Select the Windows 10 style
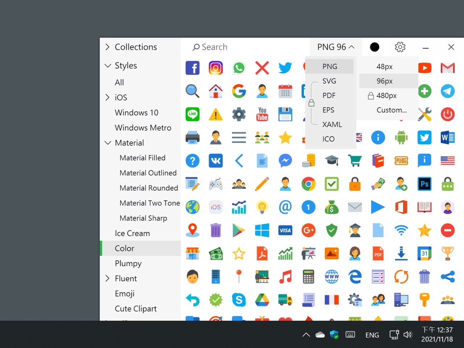Viewport: 464px width, 348px height. click(x=140, y=112)
